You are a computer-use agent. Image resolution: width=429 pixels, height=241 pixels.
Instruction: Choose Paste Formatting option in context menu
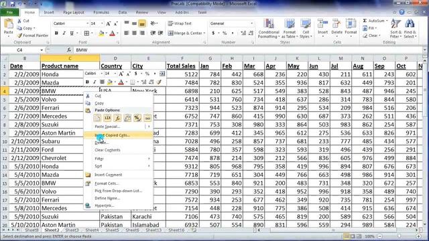click(x=137, y=118)
